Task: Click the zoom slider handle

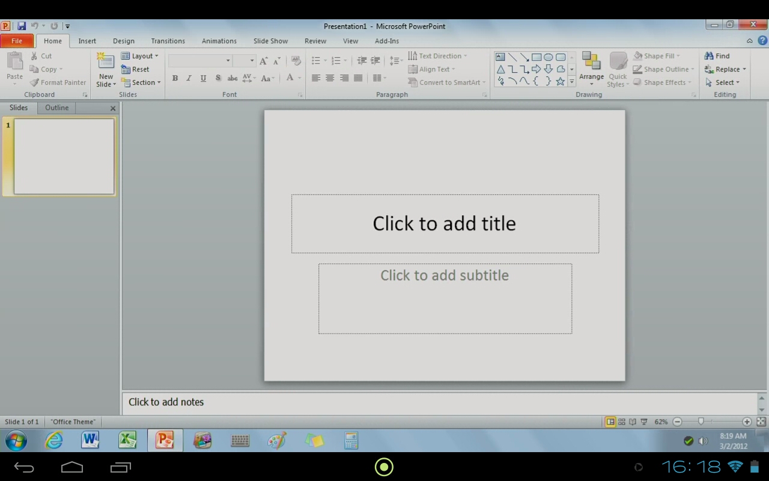Action: pyautogui.click(x=701, y=422)
